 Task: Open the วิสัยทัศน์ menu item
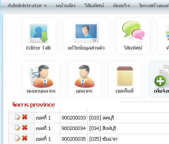(x=94, y=6)
